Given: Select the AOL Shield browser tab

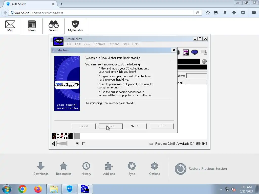Looking at the screenshot, I should pos(30,4).
